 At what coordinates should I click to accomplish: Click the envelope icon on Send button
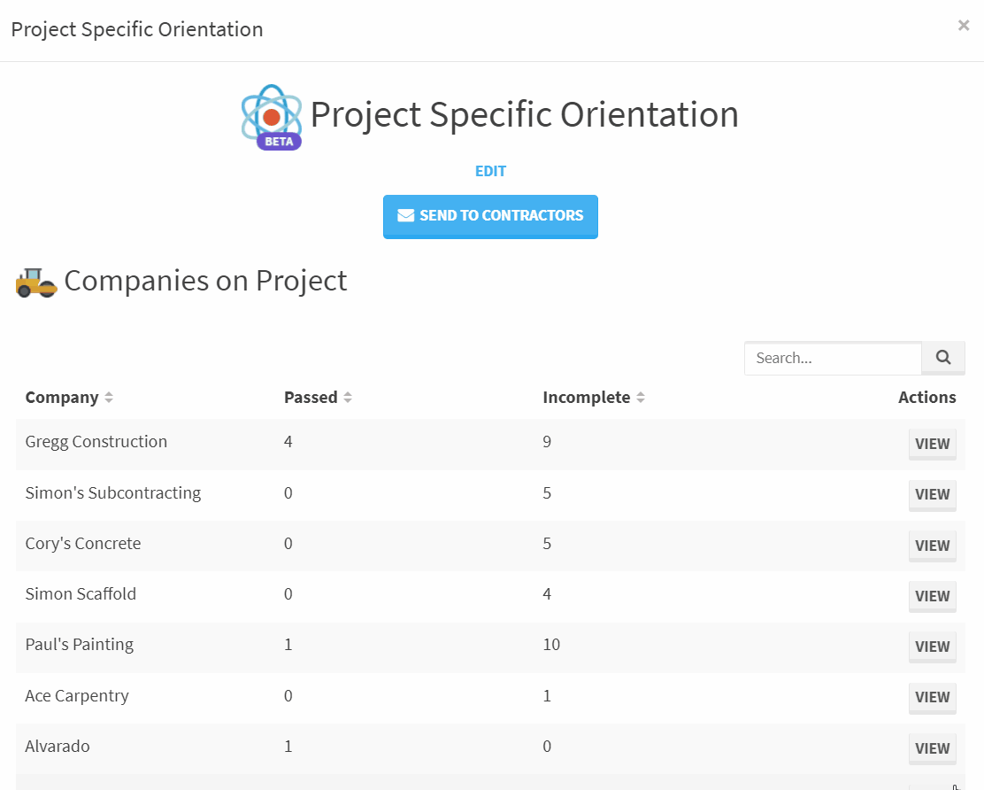click(405, 215)
